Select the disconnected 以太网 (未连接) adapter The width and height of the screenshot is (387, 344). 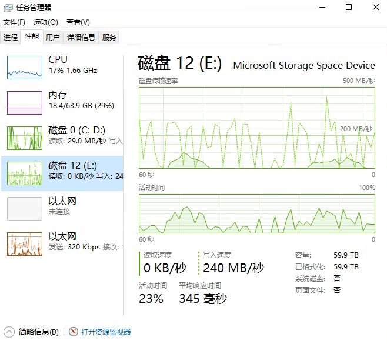point(62,206)
